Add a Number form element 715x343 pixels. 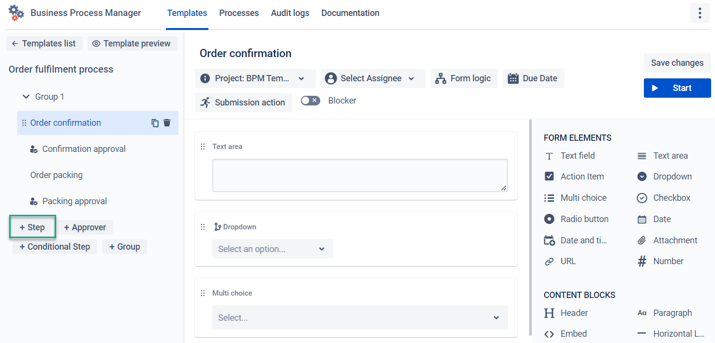pos(668,261)
